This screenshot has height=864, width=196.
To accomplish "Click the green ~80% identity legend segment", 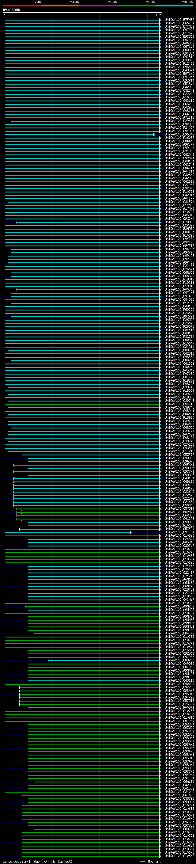I will click(x=136, y=6).
